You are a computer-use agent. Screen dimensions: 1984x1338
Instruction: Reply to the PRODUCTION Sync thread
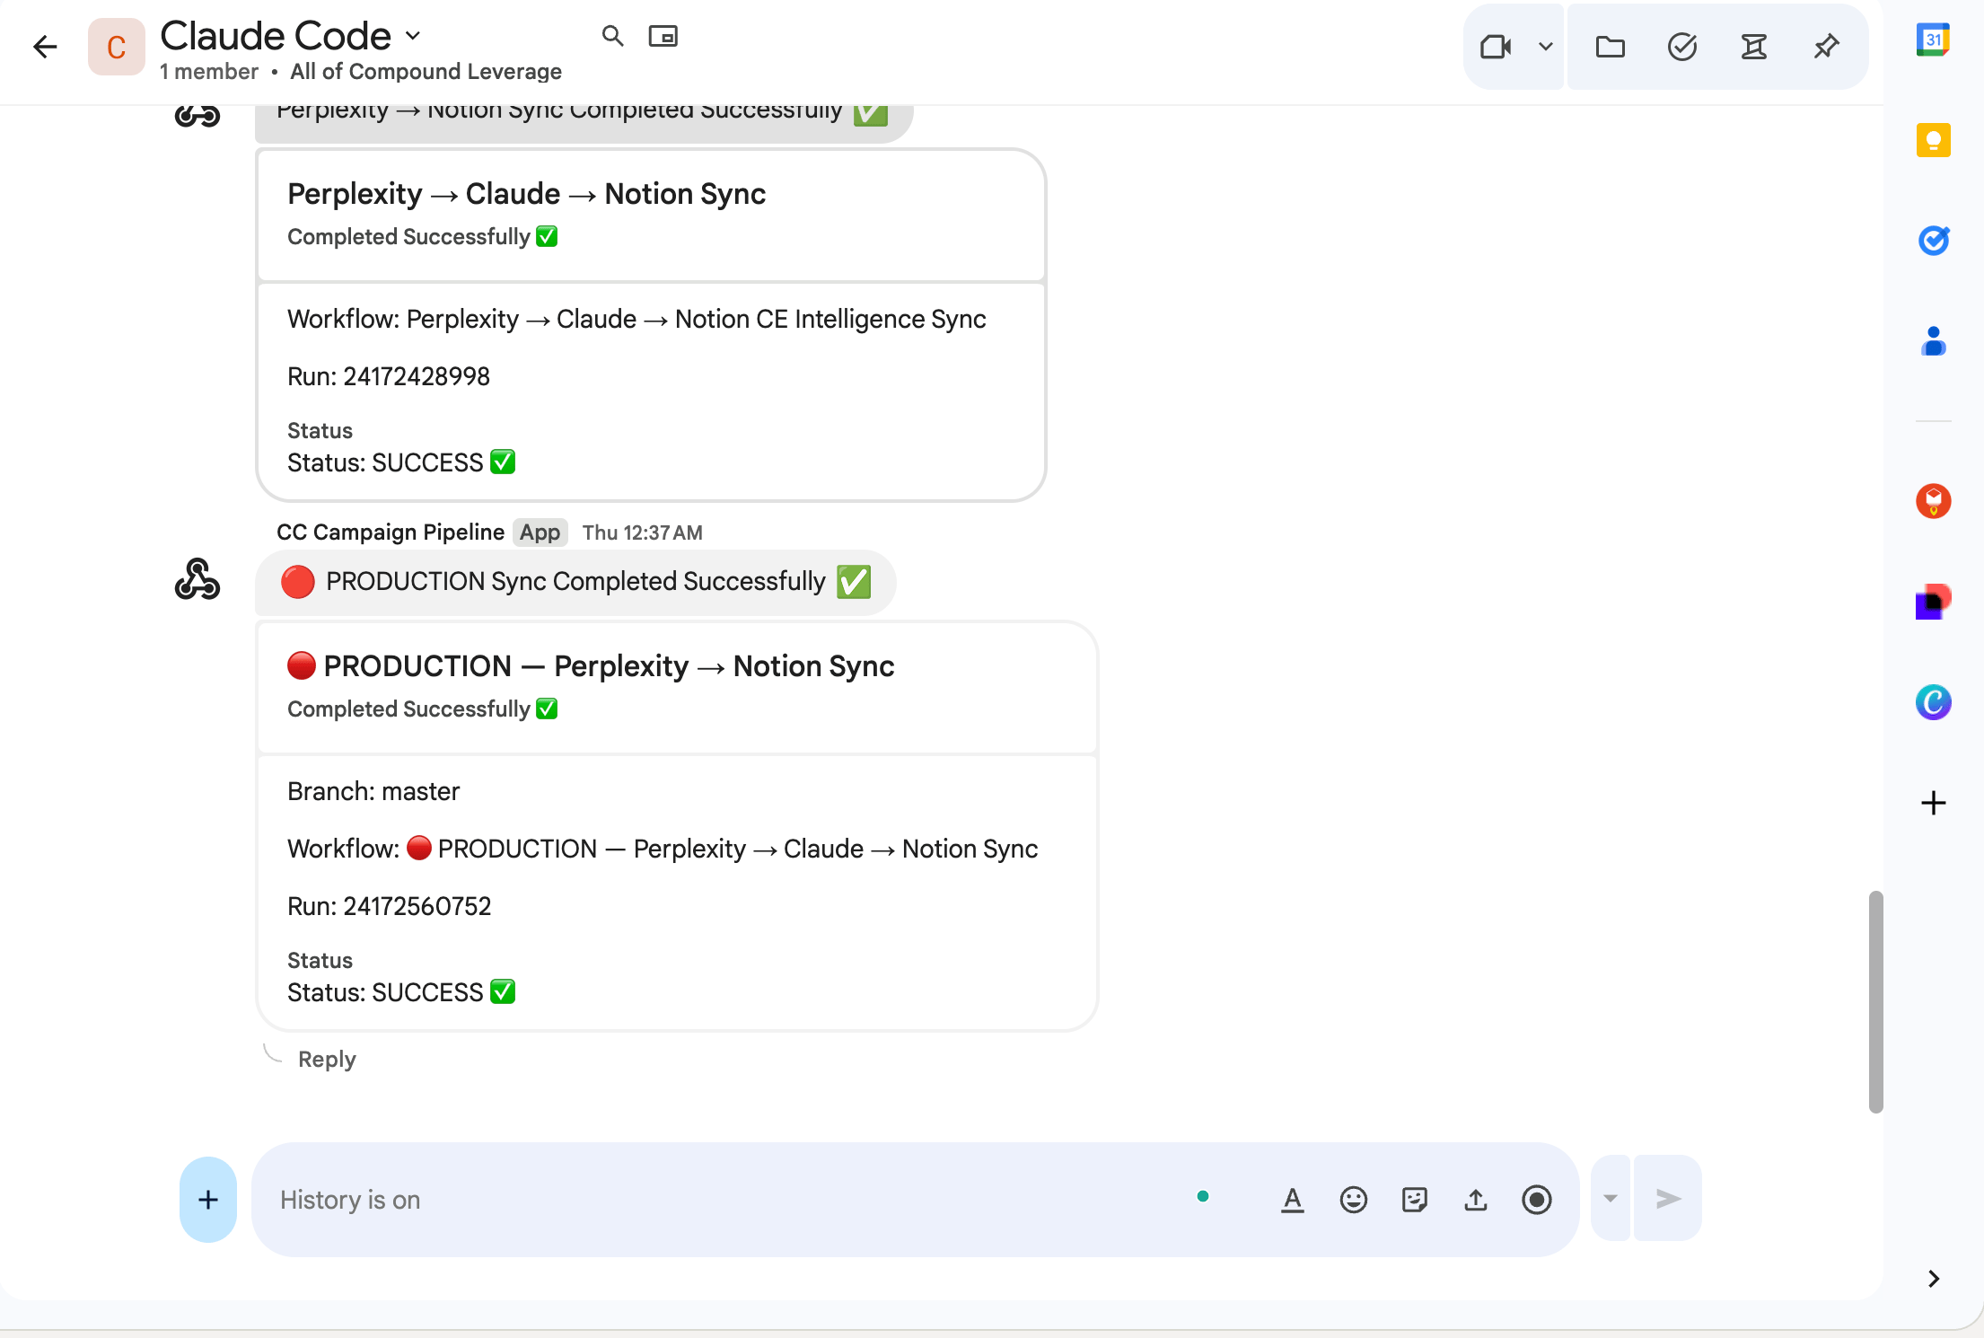coord(327,1060)
